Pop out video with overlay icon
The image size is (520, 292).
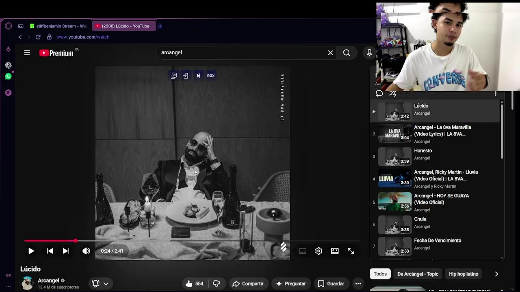point(173,76)
